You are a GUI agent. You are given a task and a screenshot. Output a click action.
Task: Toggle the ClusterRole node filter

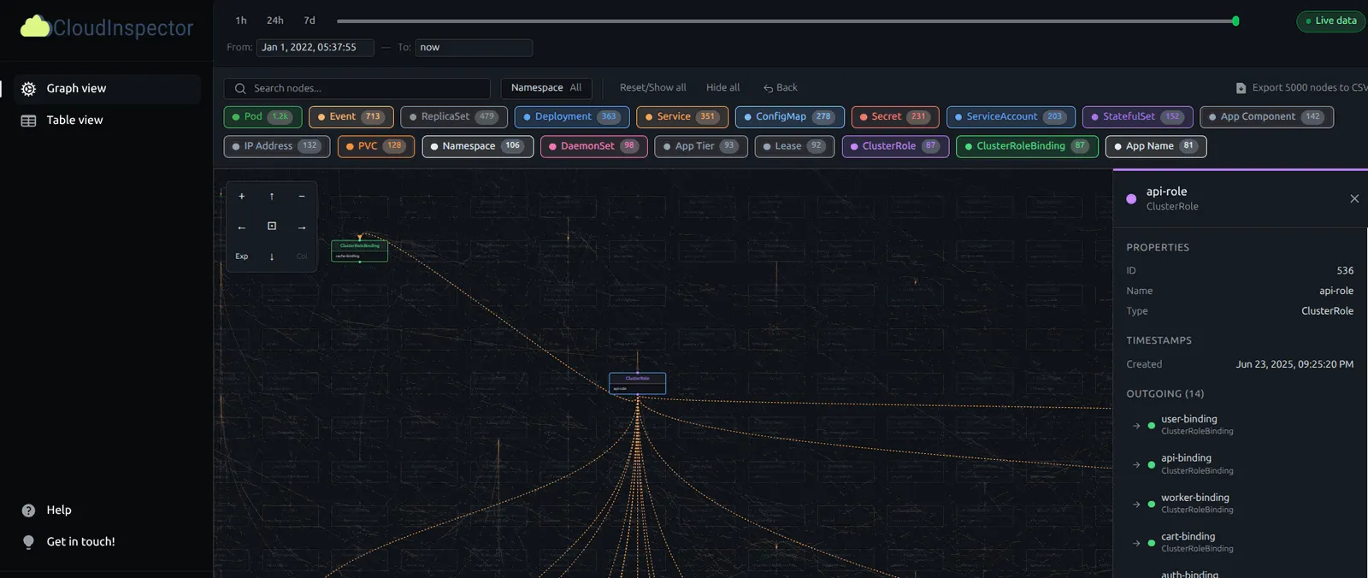click(895, 147)
